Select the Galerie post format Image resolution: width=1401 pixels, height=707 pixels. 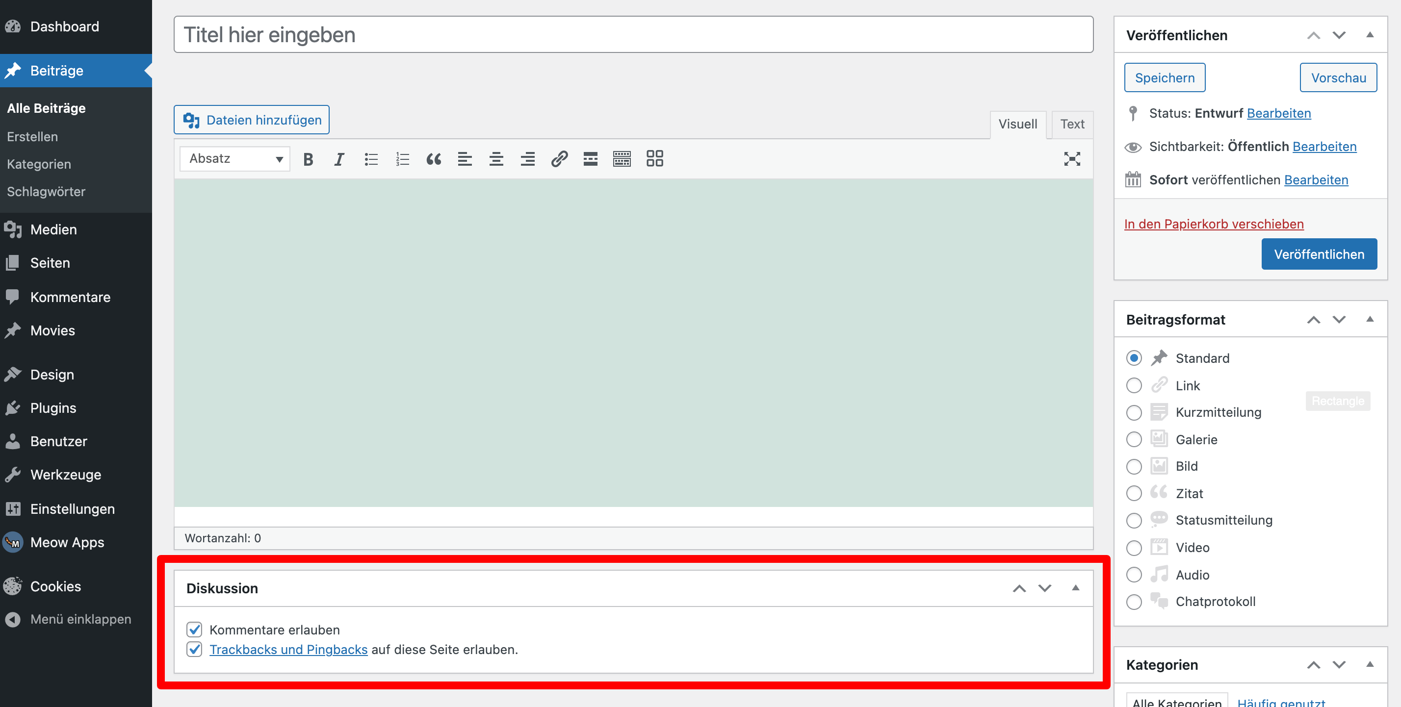(1134, 439)
